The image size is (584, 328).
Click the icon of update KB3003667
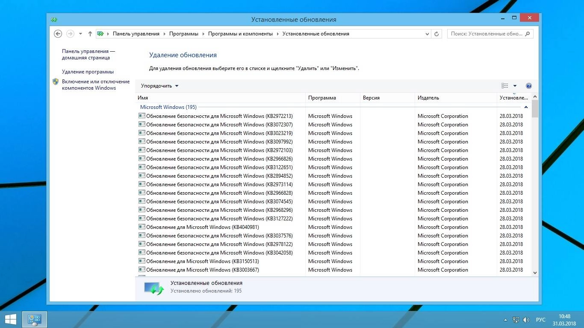point(142,269)
